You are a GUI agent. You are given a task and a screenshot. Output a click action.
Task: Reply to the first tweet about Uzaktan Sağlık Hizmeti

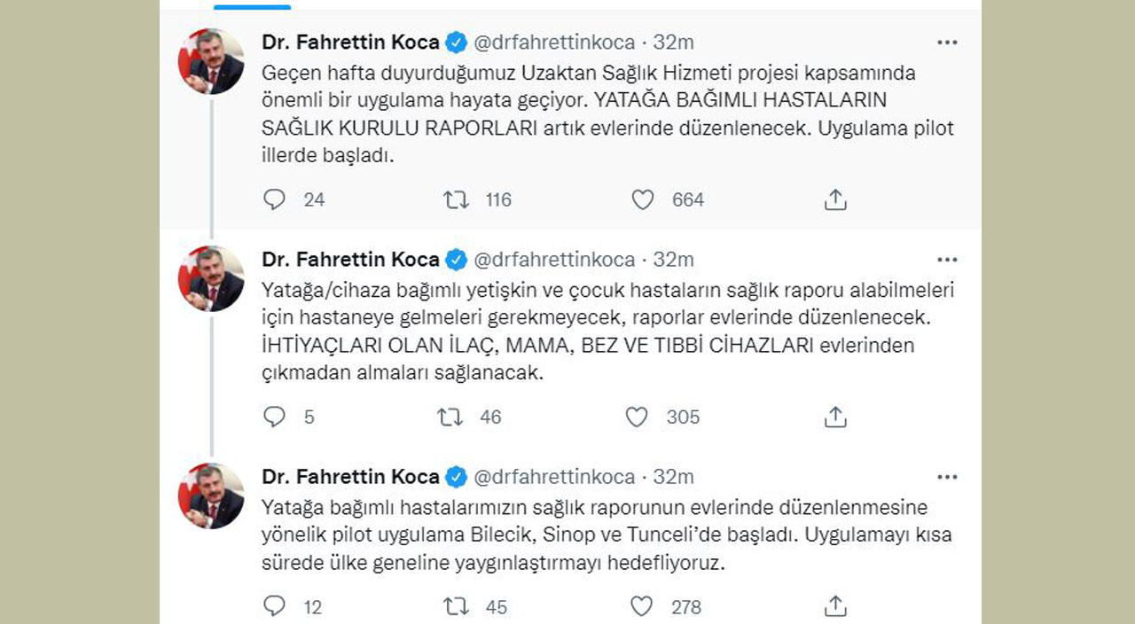tap(275, 199)
